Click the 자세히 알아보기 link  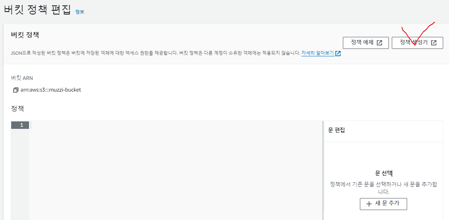coord(318,53)
